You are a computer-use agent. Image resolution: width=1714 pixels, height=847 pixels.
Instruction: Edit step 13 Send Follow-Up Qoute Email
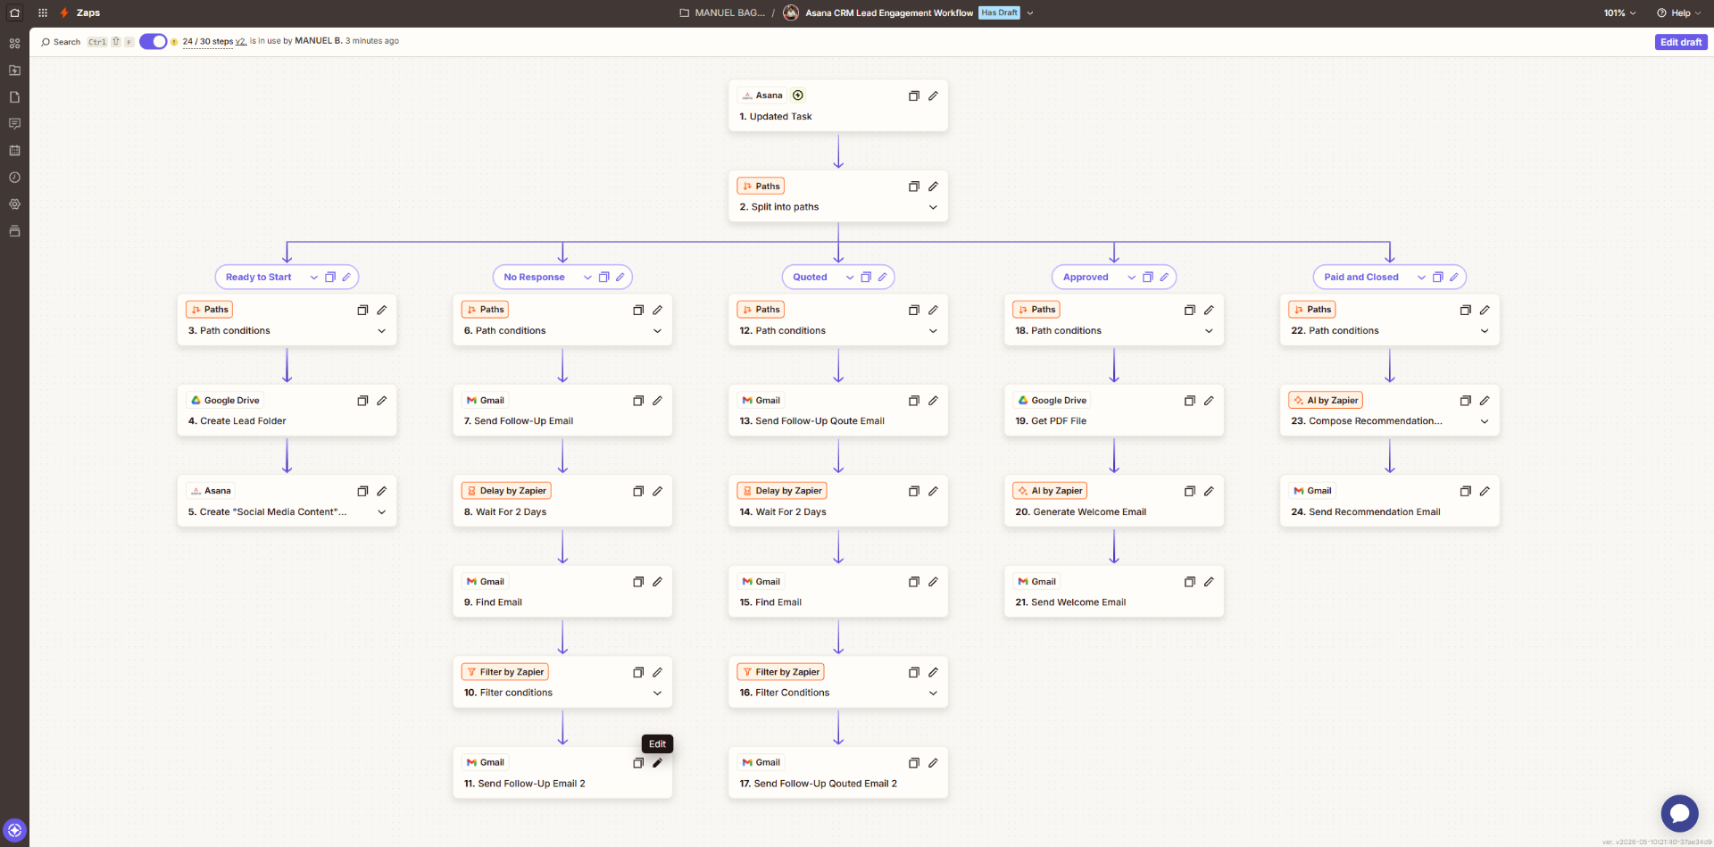pyautogui.click(x=933, y=401)
